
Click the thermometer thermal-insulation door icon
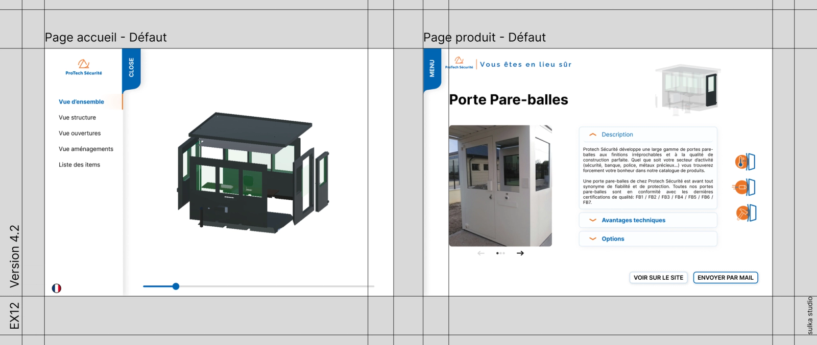[x=745, y=162]
